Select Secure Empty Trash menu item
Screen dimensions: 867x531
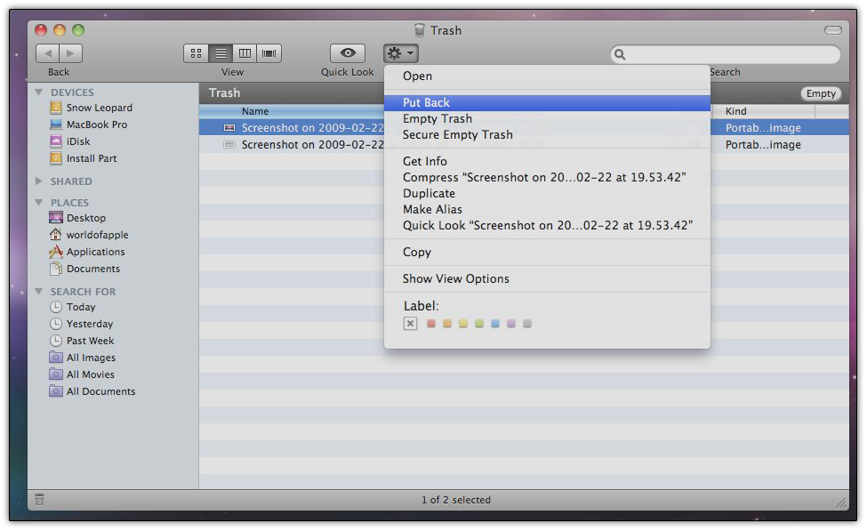[457, 135]
